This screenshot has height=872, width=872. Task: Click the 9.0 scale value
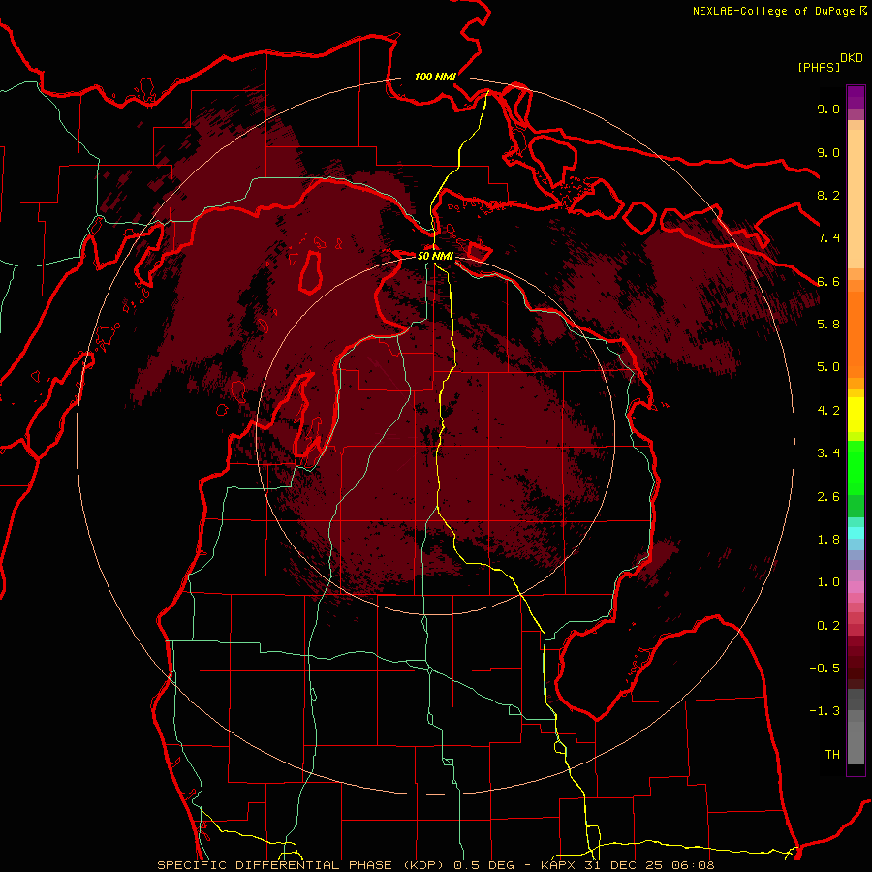click(828, 152)
